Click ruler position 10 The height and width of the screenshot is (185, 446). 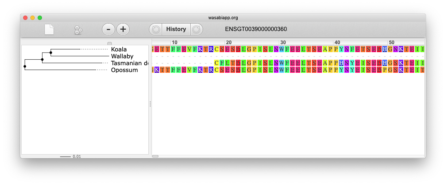click(x=174, y=42)
